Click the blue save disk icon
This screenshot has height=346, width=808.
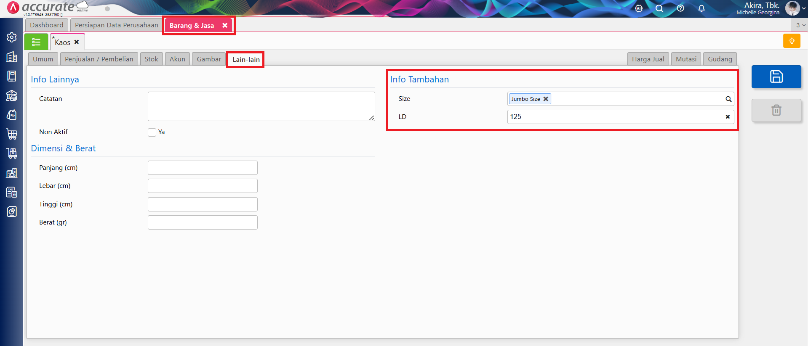776,77
